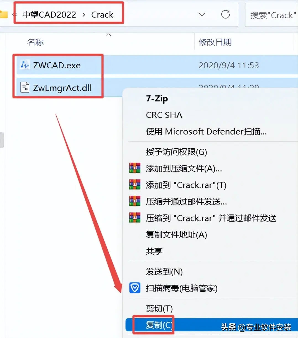This screenshot has height=338, width=298.
Task: Click 中望CAD2022 in the breadcrumb path
Action: click(x=49, y=15)
